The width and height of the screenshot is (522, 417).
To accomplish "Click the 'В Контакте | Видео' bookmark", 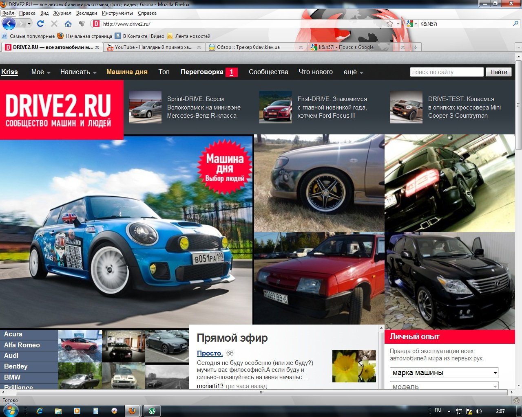I will coord(139,36).
